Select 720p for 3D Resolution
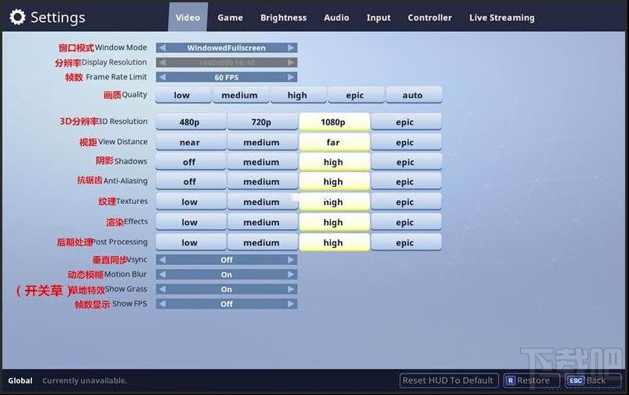 coord(263,122)
